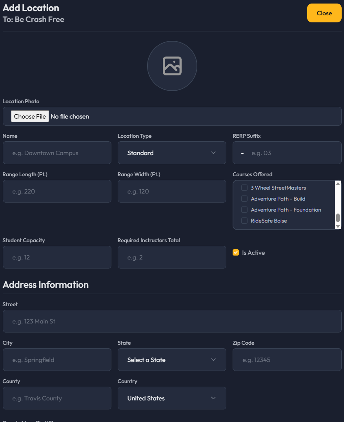Click the 'To: Be Crash Free' subtitle
Image resolution: width=344 pixels, height=422 pixels.
33,19
